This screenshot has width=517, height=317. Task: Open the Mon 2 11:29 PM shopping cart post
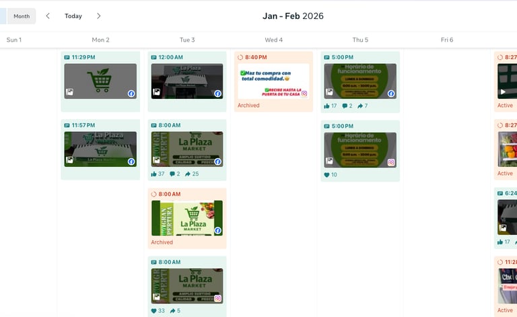pos(100,81)
